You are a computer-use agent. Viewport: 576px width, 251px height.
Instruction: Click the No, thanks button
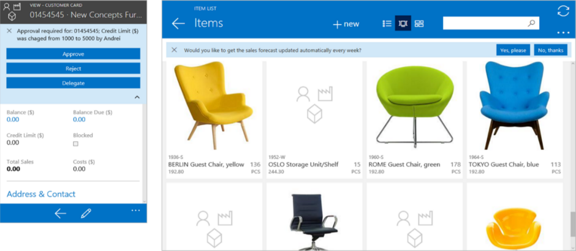[550, 50]
